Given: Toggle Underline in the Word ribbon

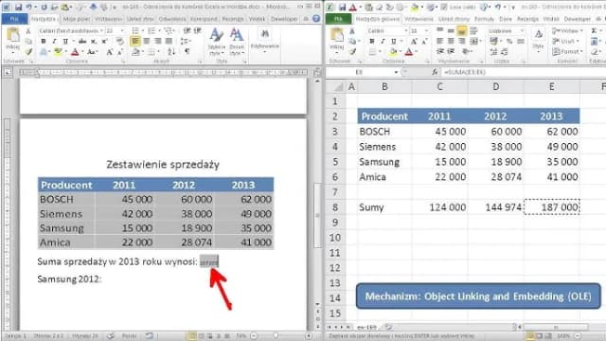Looking at the screenshot, I should coord(65,41).
